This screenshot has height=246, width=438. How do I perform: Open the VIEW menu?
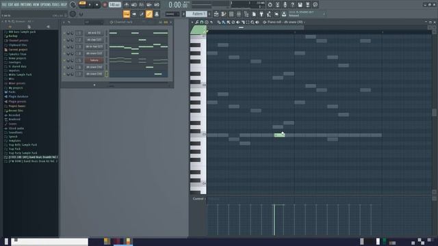tap(36, 5)
